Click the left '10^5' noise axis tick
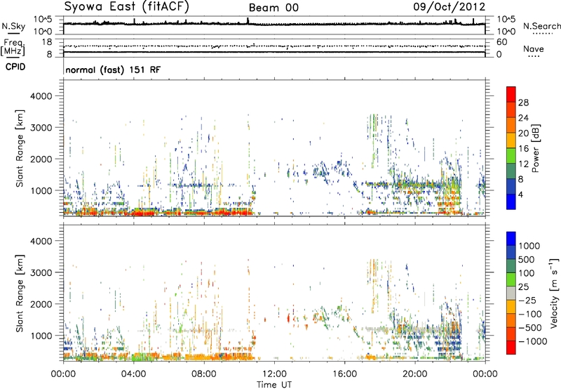The height and width of the screenshot is (389, 561). pos(43,19)
